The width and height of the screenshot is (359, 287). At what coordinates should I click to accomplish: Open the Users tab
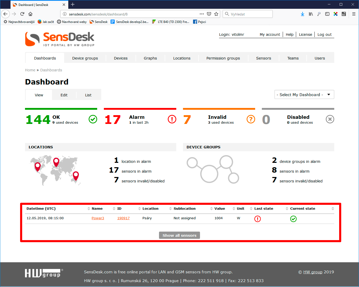pyautogui.click(x=320, y=58)
